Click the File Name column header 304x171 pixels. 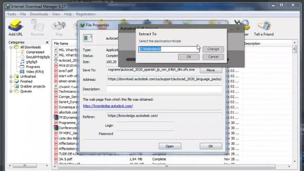pyautogui.click(x=61, y=43)
